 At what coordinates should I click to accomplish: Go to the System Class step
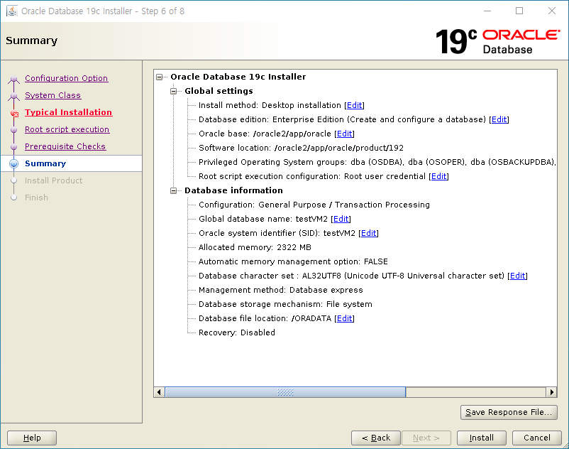click(x=53, y=95)
